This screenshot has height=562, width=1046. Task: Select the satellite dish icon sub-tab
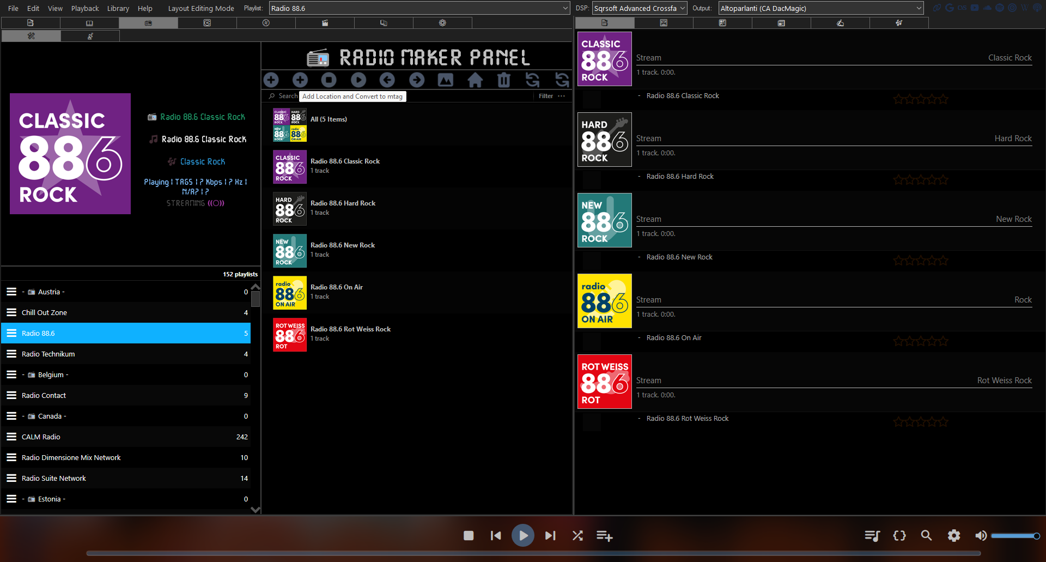(90, 36)
